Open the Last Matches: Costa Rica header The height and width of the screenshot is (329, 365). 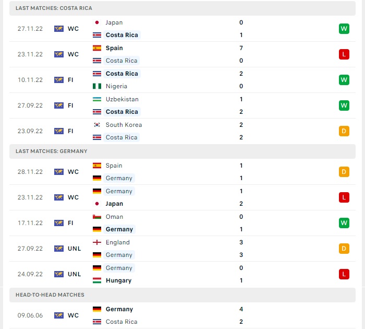[182, 8]
